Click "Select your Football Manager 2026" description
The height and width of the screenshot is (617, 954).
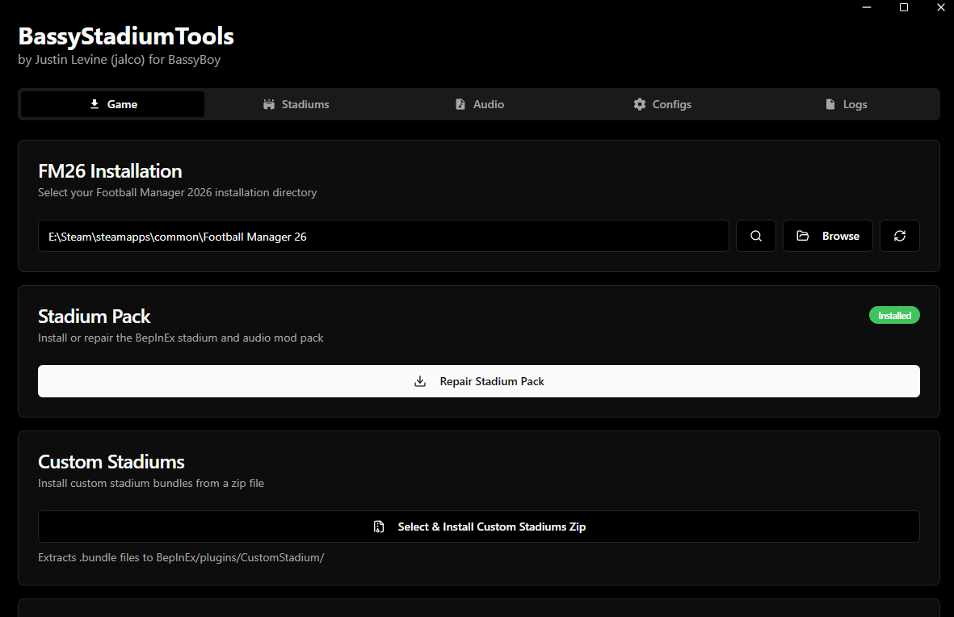tap(178, 192)
